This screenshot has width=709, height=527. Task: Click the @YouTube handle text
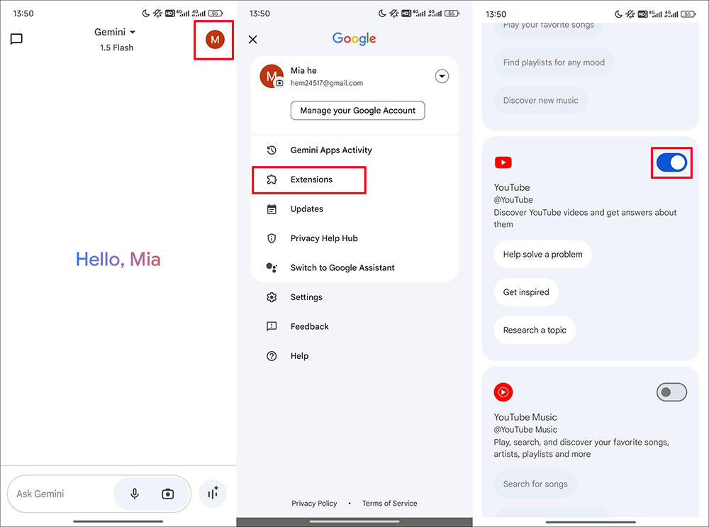pos(513,200)
